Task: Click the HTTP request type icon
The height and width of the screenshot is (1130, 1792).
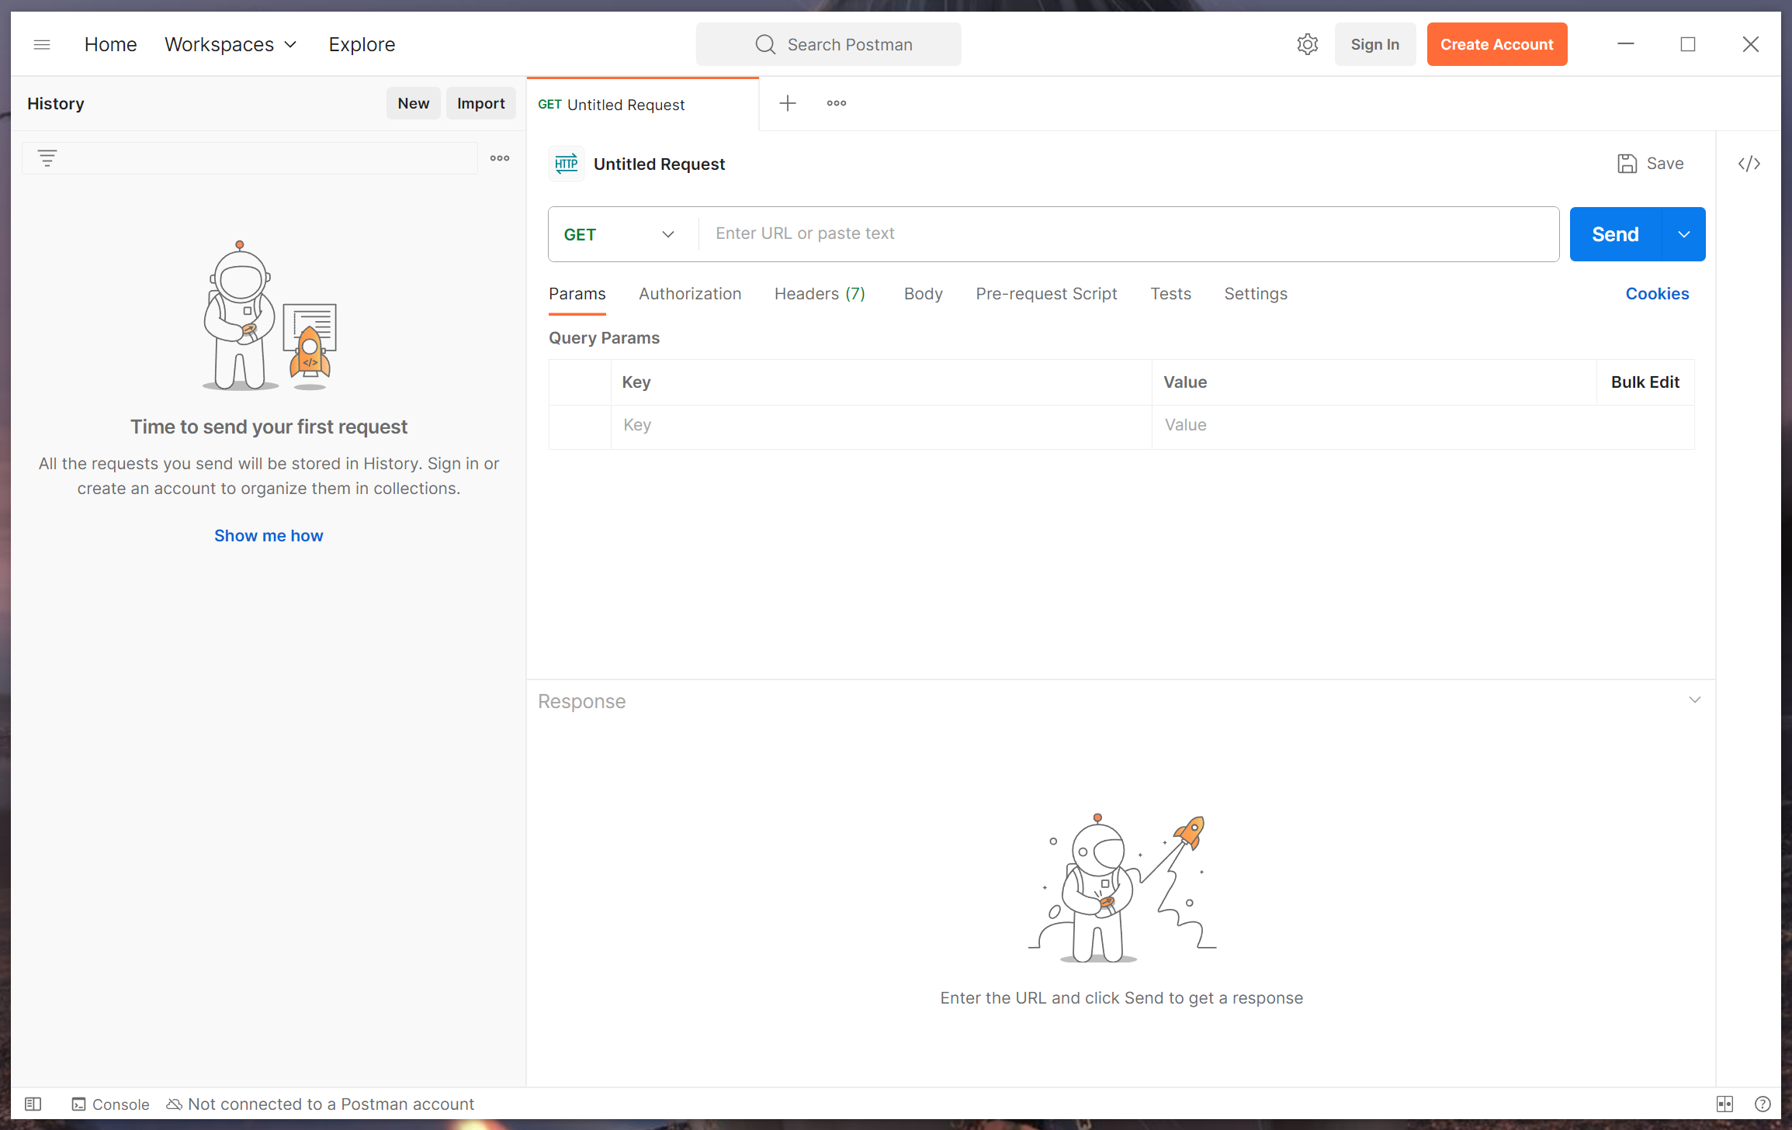Action: click(x=567, y=164)
